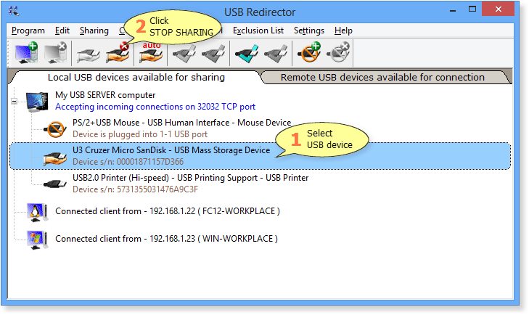
Task: Click the shared hand icon beside U3 Cruzer Micro
Action: tap(55, 158)
